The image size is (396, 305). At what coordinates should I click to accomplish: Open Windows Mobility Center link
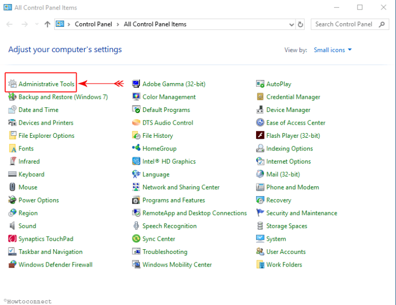click(x=177, y=265)
